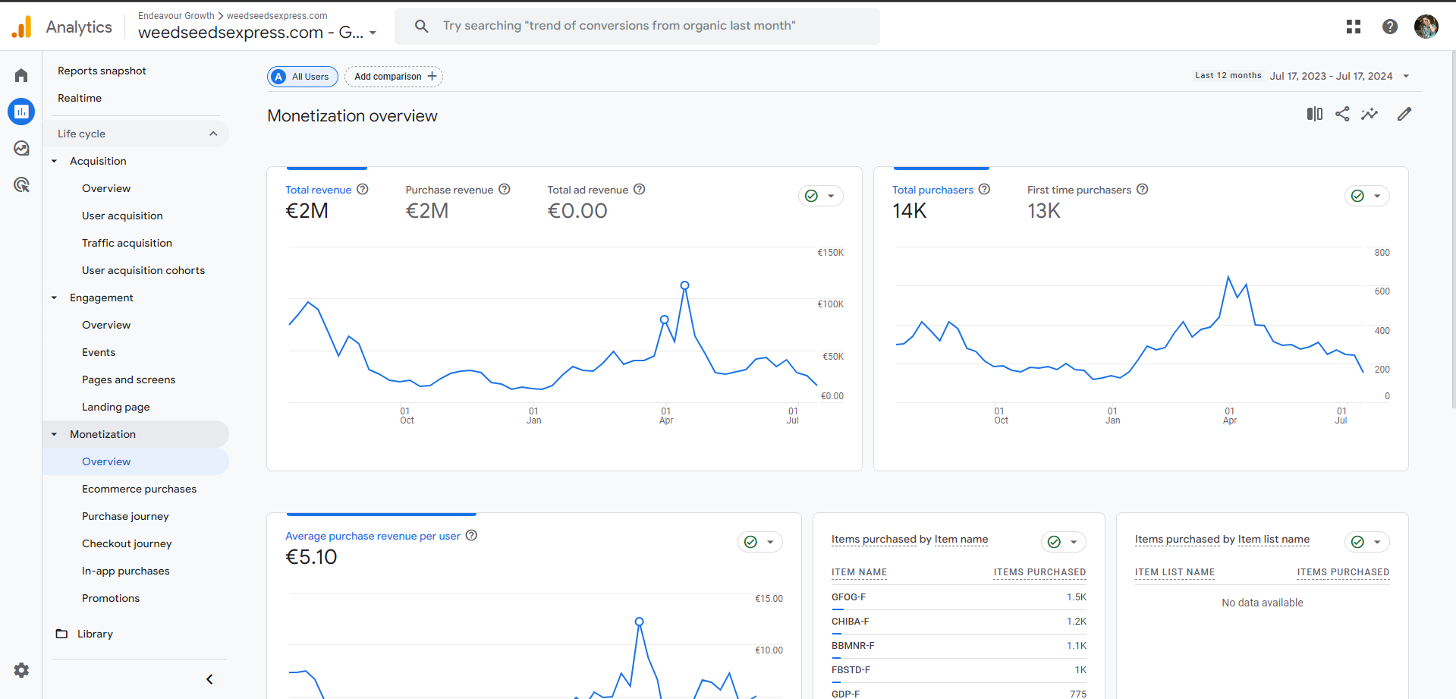Viewport: 1456px width, 699px height.
Task: Open the Advertising section icon
Action: [21, 185]
